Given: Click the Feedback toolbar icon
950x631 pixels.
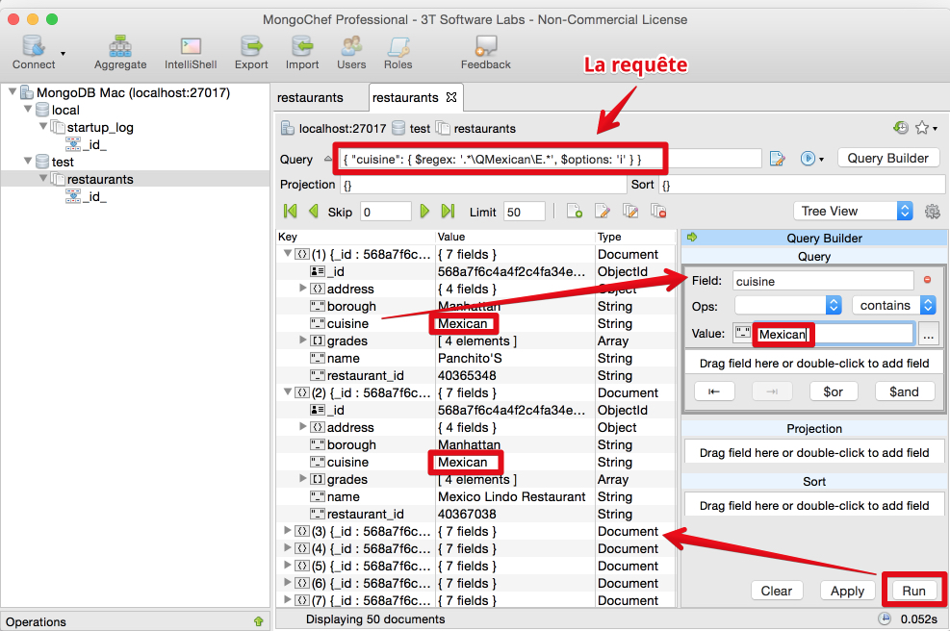Looking at the screenshot, I should coord(485,52).
